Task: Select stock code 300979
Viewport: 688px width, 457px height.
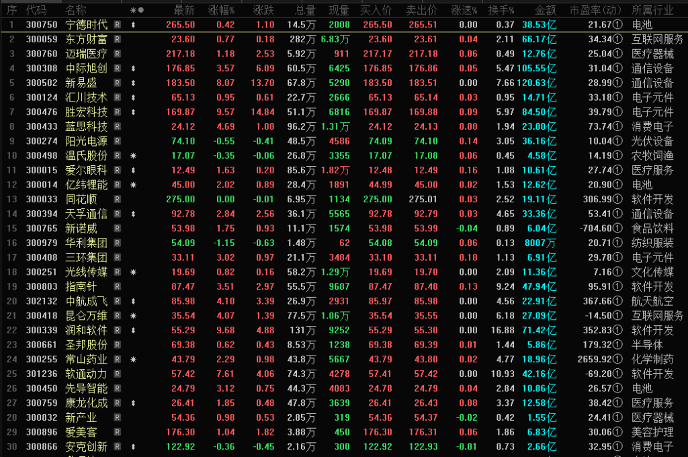Action: coord(42,243)
